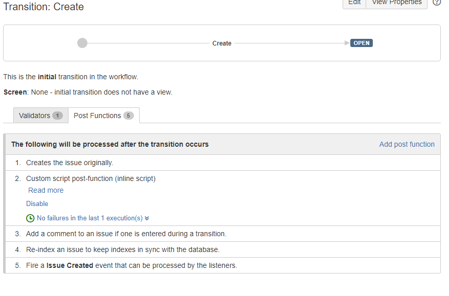
Task: Click the View Properties button
Action: pyautogui.click(x=397, y=3)
